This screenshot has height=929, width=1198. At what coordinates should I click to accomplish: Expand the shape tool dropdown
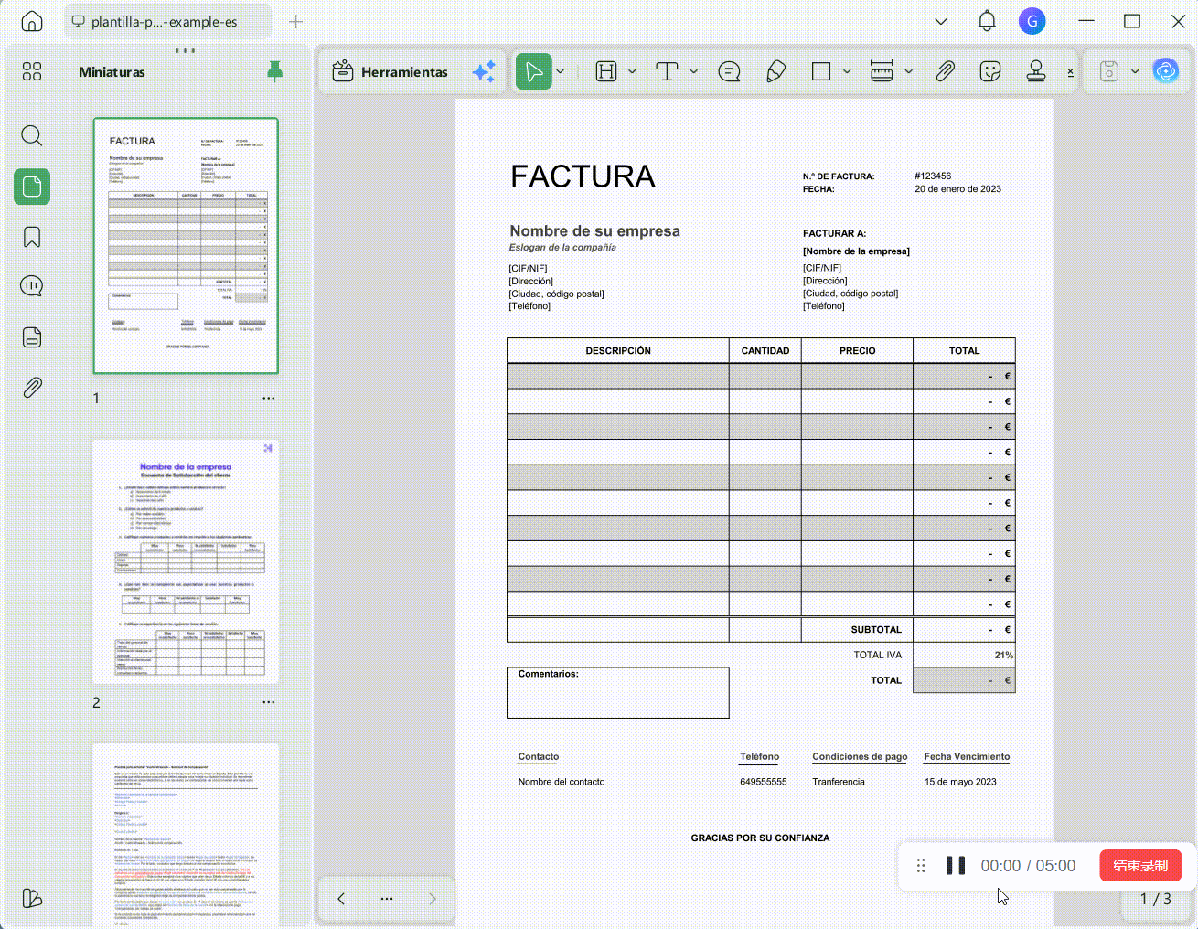coord(847,71)
